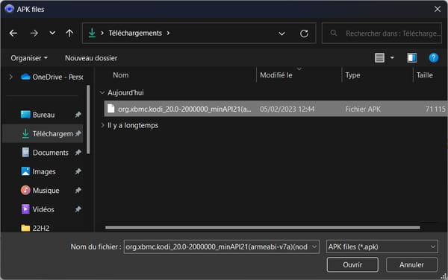Click the horizontal scrollbar of file list
This screenshot has width=448, height=280.
[262, 227]
